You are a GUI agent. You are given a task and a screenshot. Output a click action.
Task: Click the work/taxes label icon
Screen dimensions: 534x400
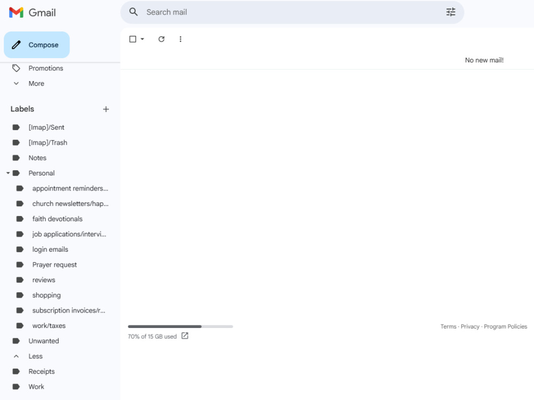click(20, 326)
